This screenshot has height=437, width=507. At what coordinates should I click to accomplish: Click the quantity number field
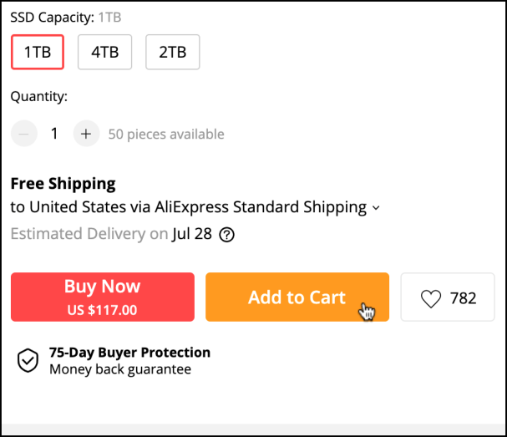tap(55, 134)
